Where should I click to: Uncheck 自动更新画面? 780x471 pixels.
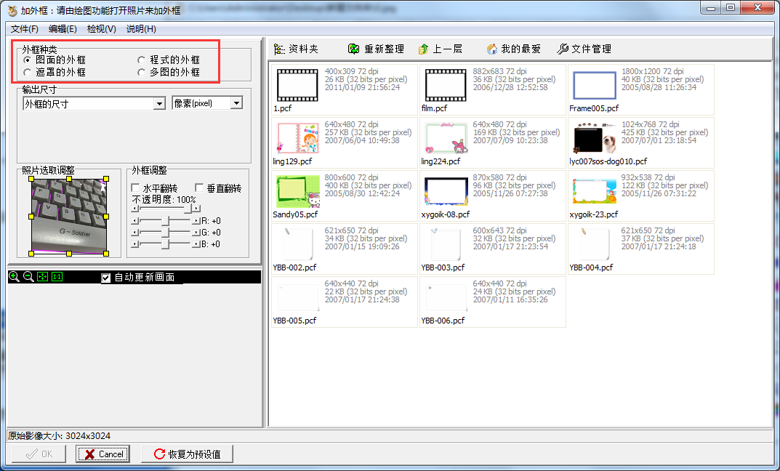tap(106, 277)
